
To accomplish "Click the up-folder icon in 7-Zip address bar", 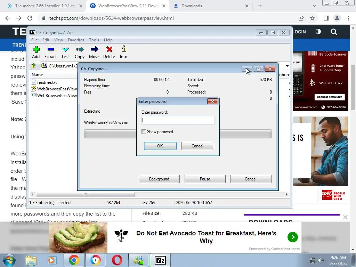I will (x=33, y=66).
